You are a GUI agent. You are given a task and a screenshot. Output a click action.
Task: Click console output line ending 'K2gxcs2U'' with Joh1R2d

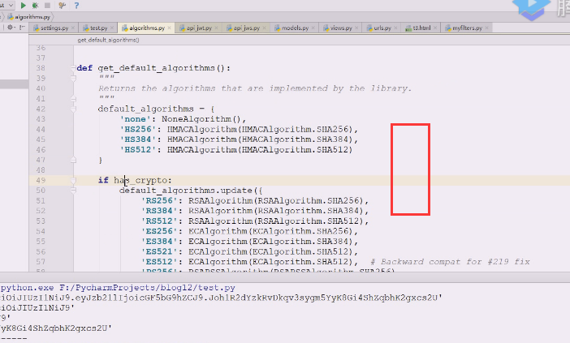click(221, 298)
